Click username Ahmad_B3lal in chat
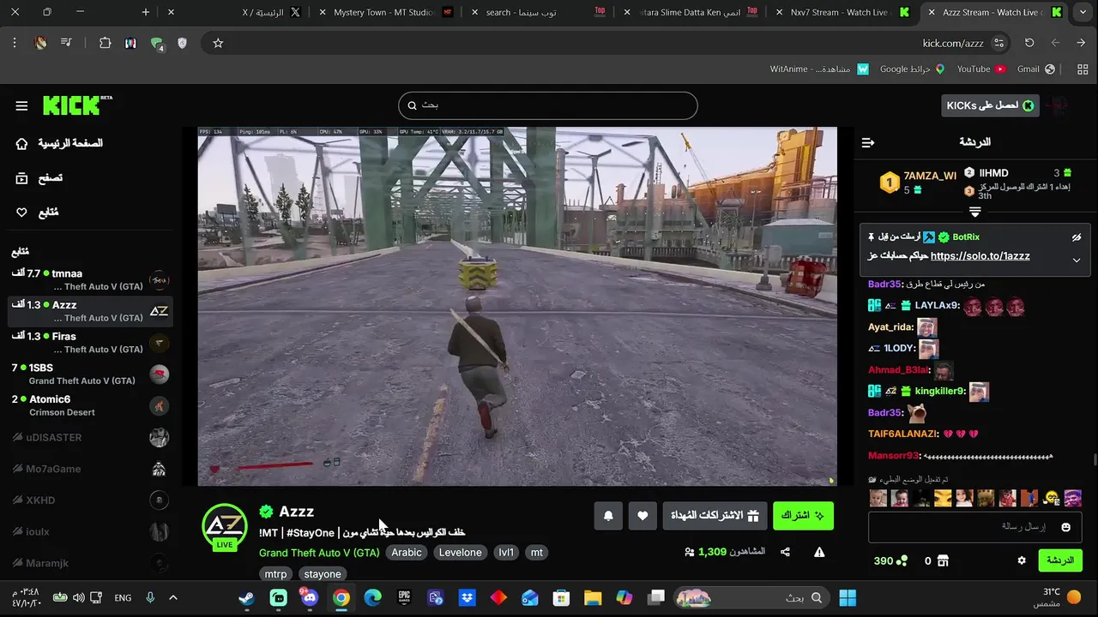 pyautogui.click(x=899, y=370)
